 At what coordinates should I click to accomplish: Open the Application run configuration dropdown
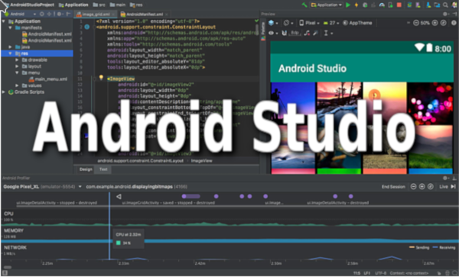pyautogui.click(x=326, y=5)
